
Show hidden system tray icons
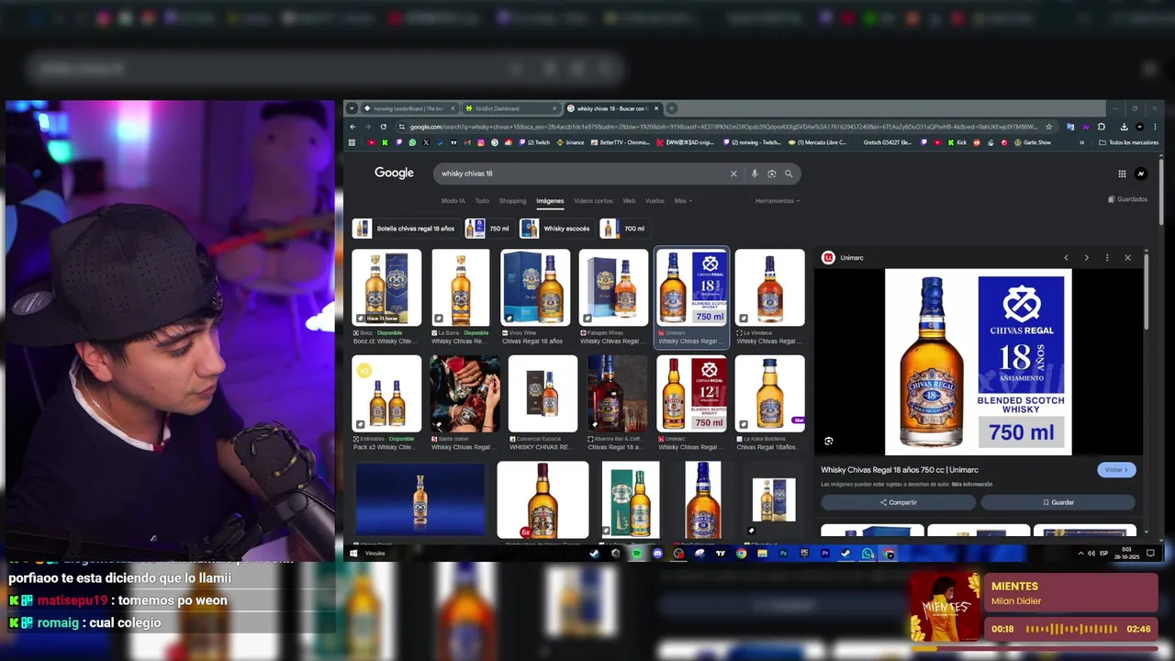point(1081,554)
